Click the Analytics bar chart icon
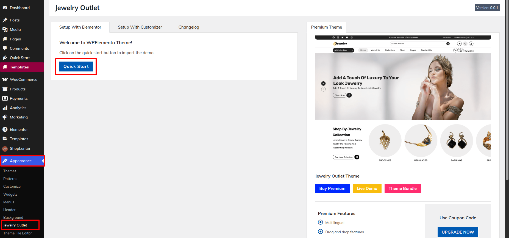Image resolution: width=509 pixels, height=238 pixels. pos(5,108)
